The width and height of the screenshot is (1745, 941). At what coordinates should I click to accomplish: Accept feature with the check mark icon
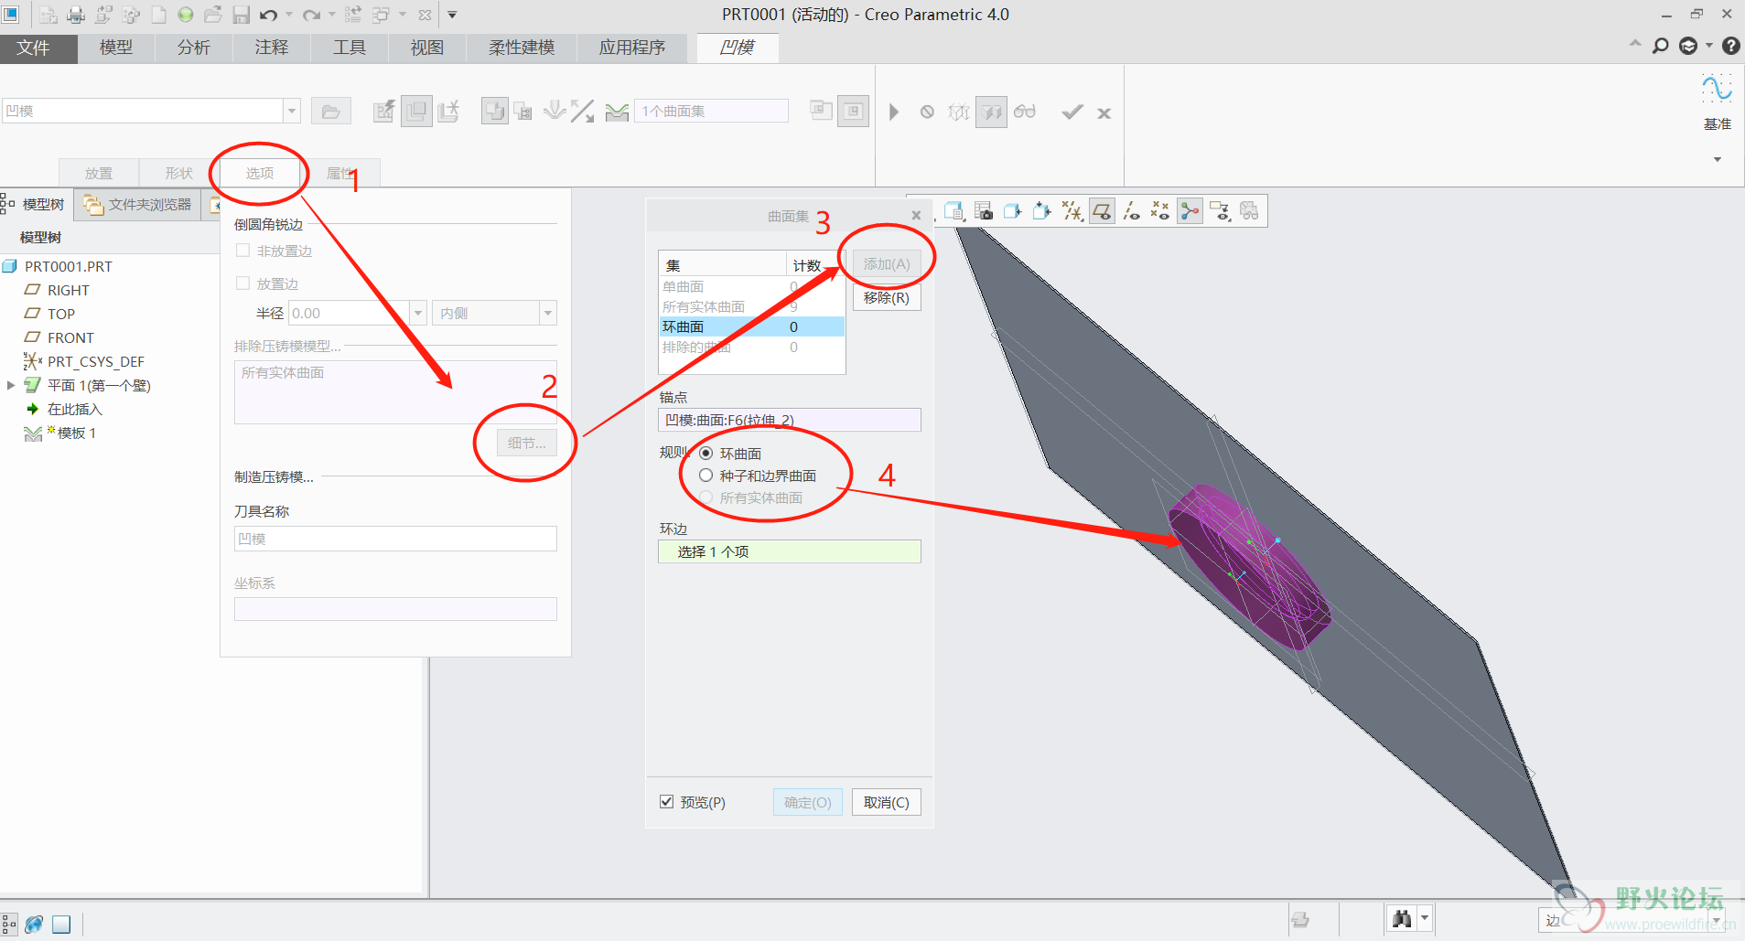tap(1072, 112)
